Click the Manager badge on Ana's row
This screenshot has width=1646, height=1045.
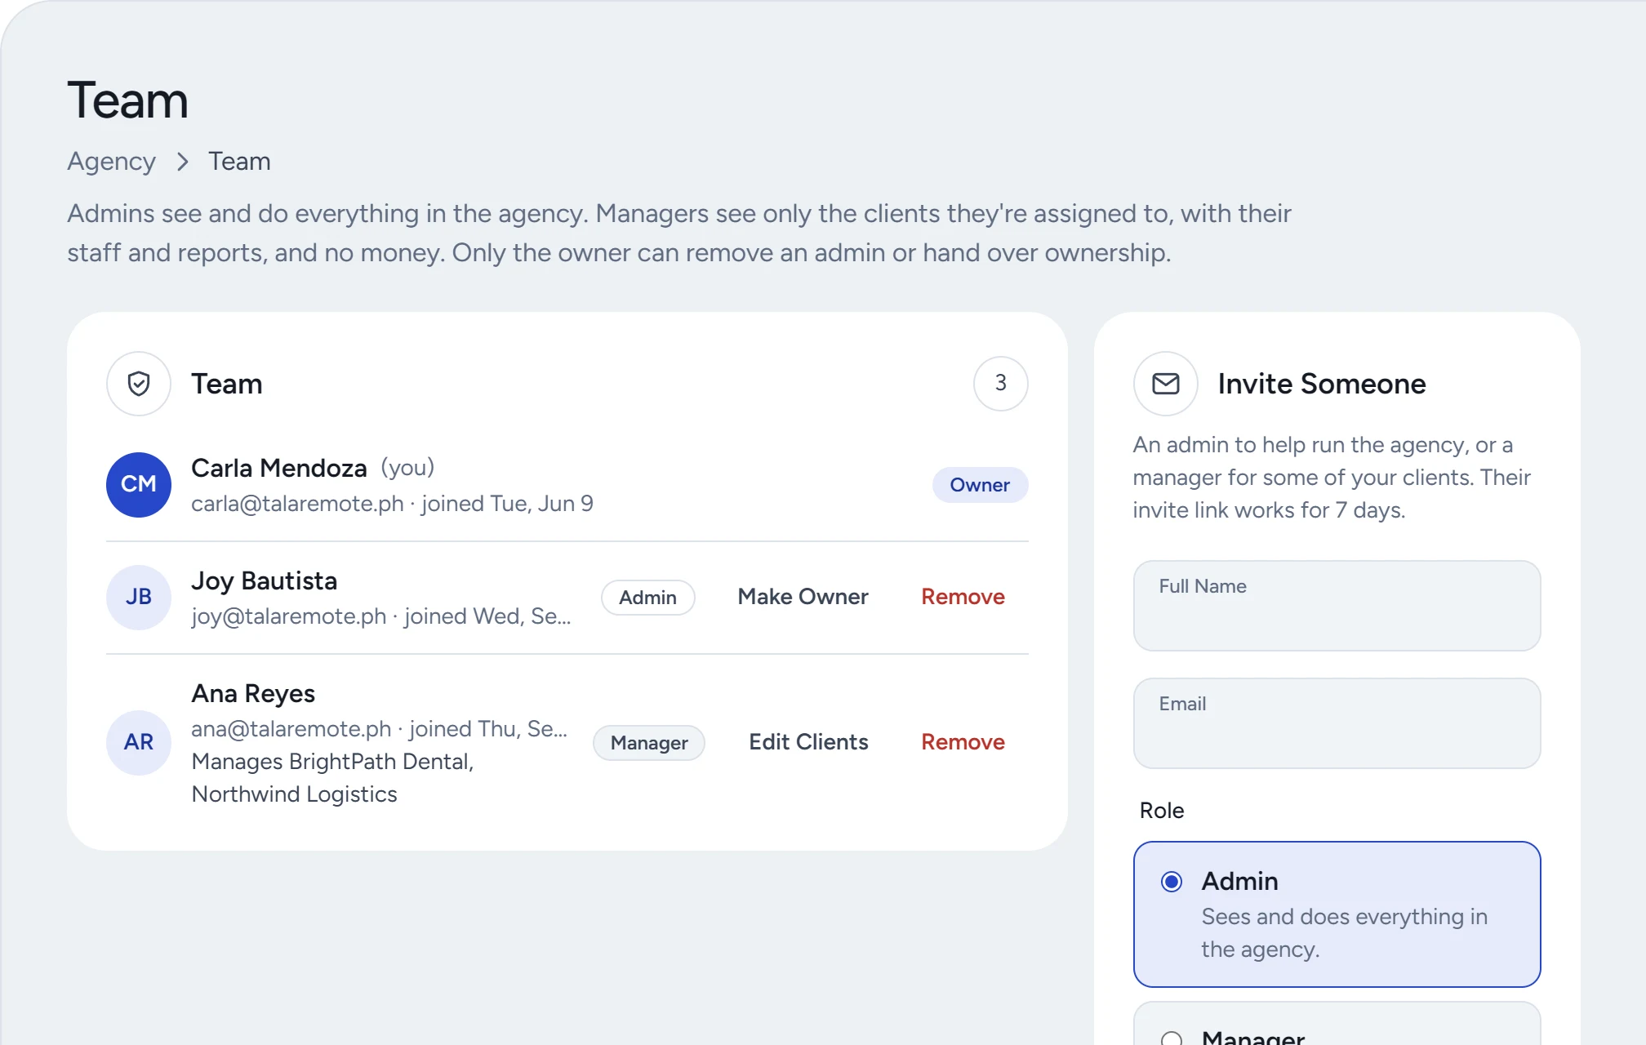point(649,743)
